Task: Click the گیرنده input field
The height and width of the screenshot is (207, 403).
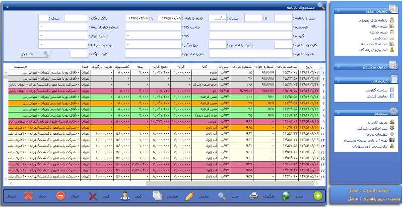Action: pos(251,36)
